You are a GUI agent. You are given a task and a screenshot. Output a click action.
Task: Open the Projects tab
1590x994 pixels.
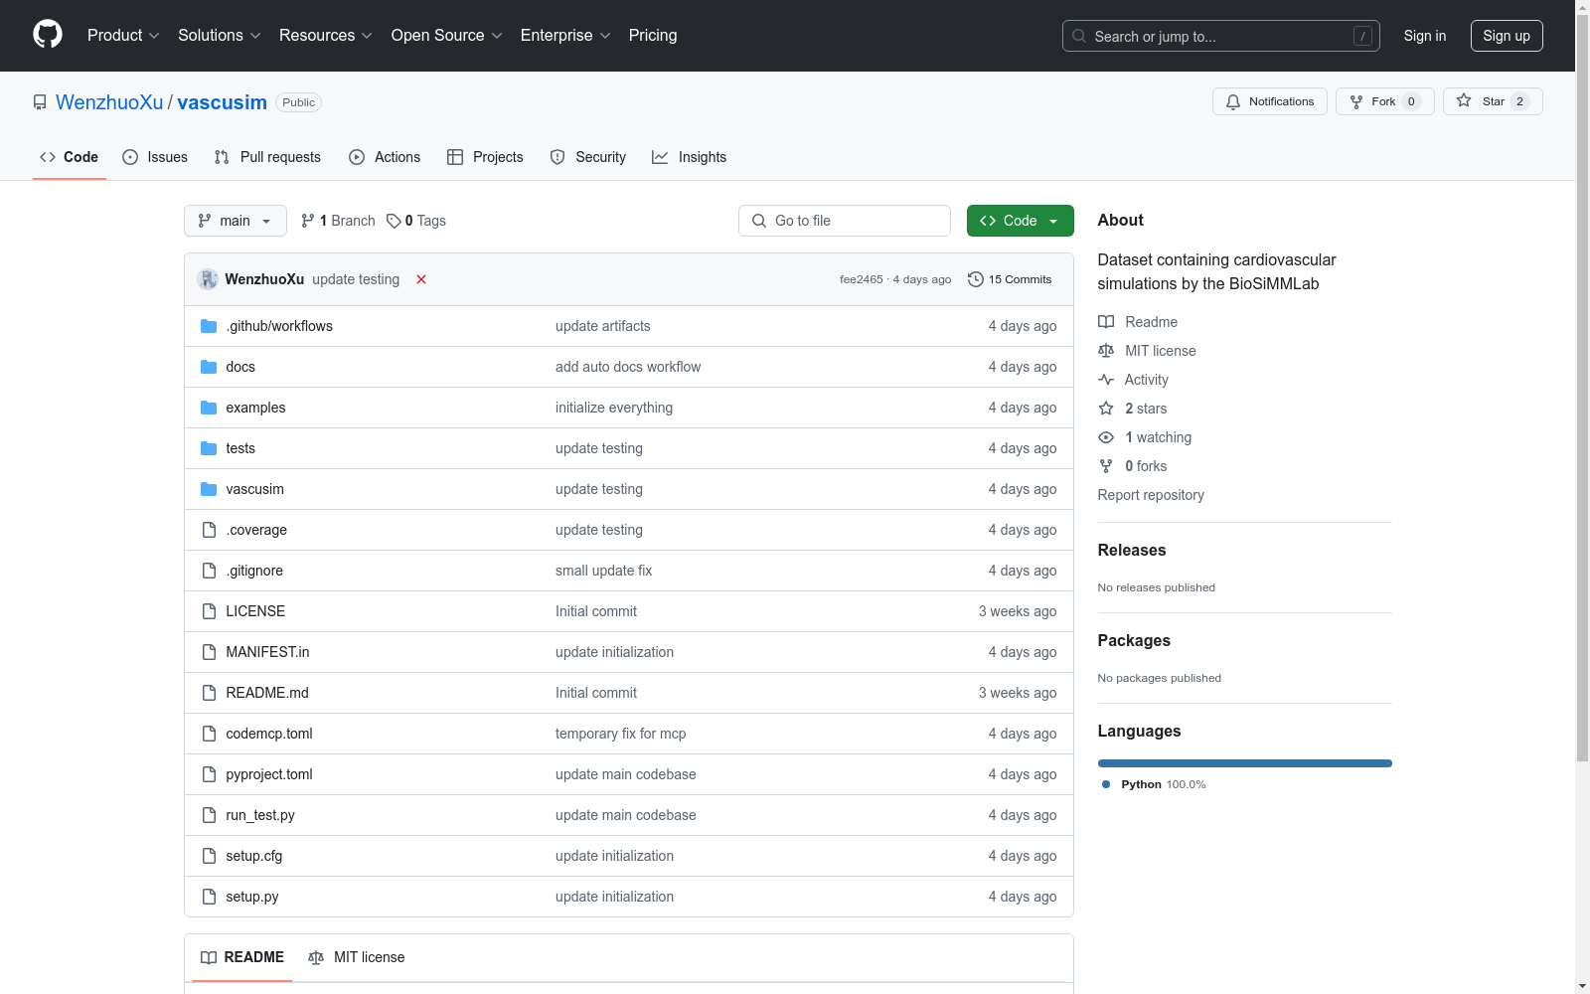click(485, 157)
